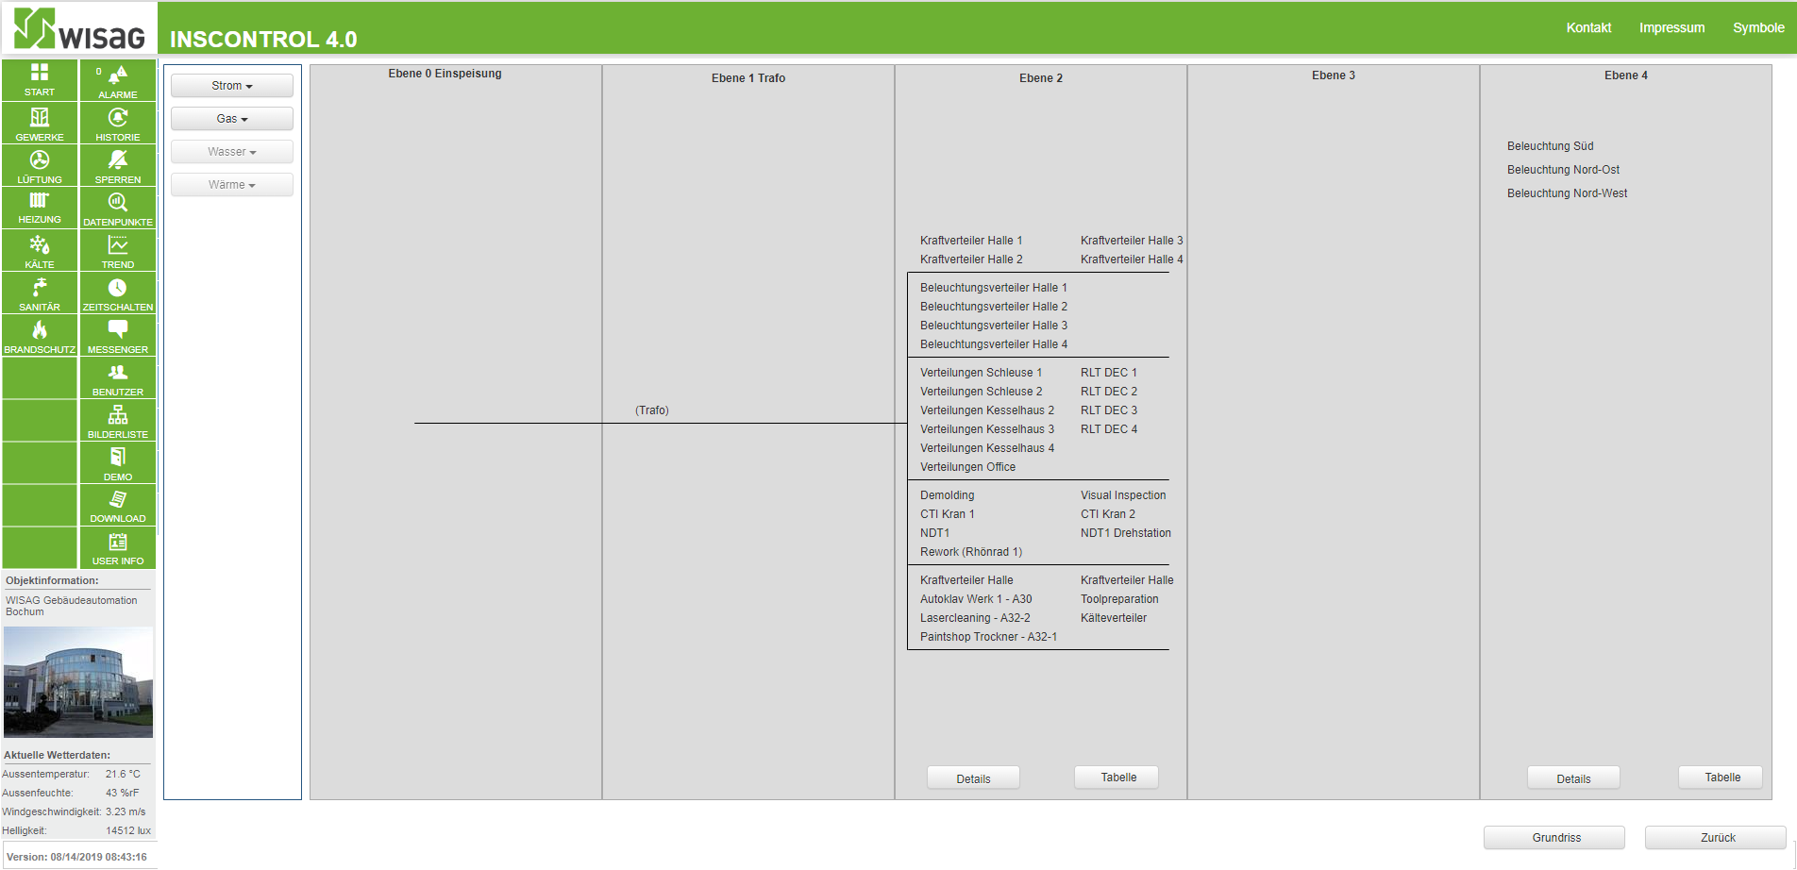This screenshot has width=1797, height=870.
Task: Select Demolding entry
Action: pyautogui.click(x=947, y=495)
